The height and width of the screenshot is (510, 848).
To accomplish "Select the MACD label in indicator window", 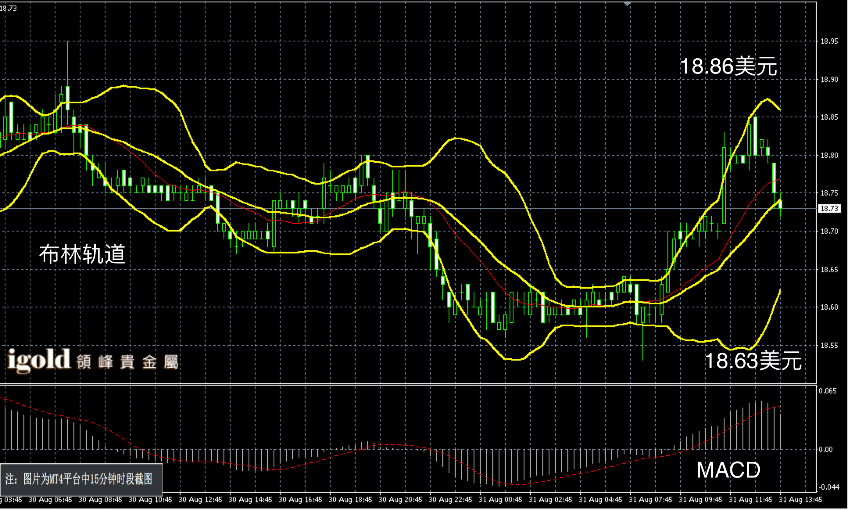I will (x=728, y=470).
